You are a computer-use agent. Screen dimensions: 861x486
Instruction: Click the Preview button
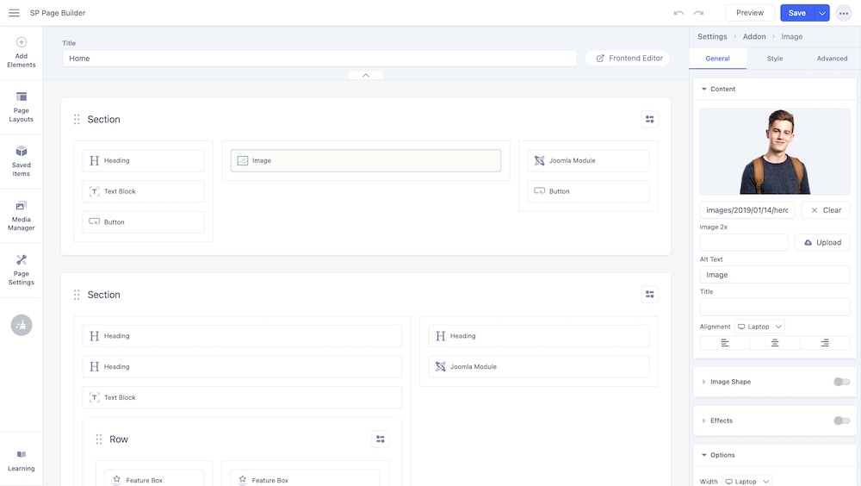click(750, 13)
